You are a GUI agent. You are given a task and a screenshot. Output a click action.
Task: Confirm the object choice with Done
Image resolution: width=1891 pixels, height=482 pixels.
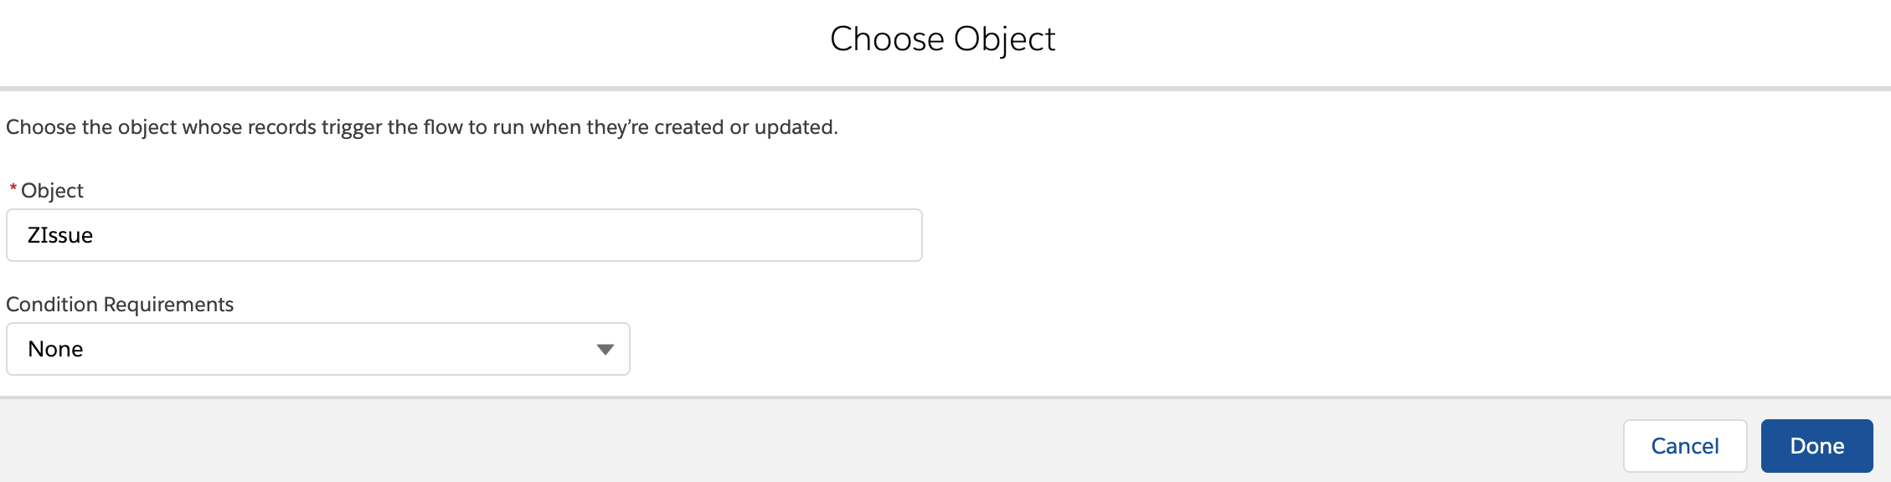1816,446
